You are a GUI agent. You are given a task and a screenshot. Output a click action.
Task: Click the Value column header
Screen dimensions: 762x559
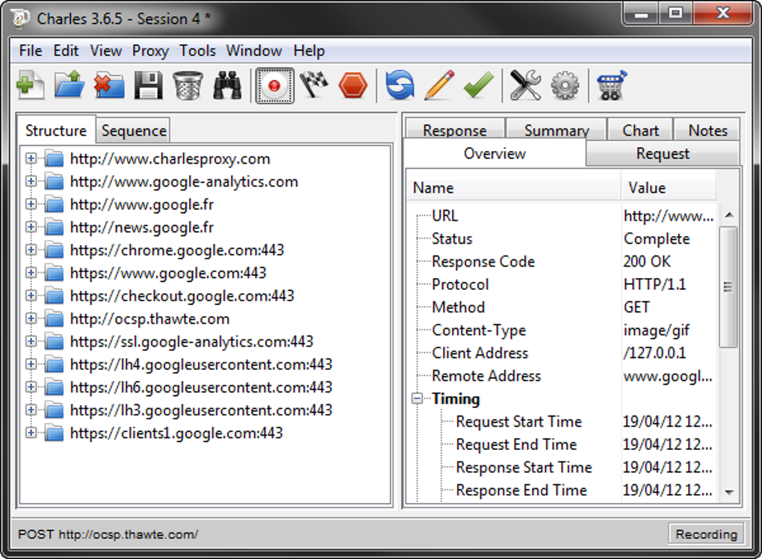click(669, 188)
